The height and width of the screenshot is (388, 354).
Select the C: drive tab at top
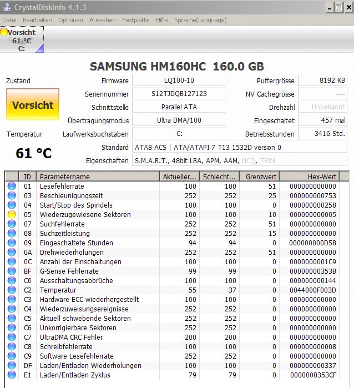tap(22, 40)
